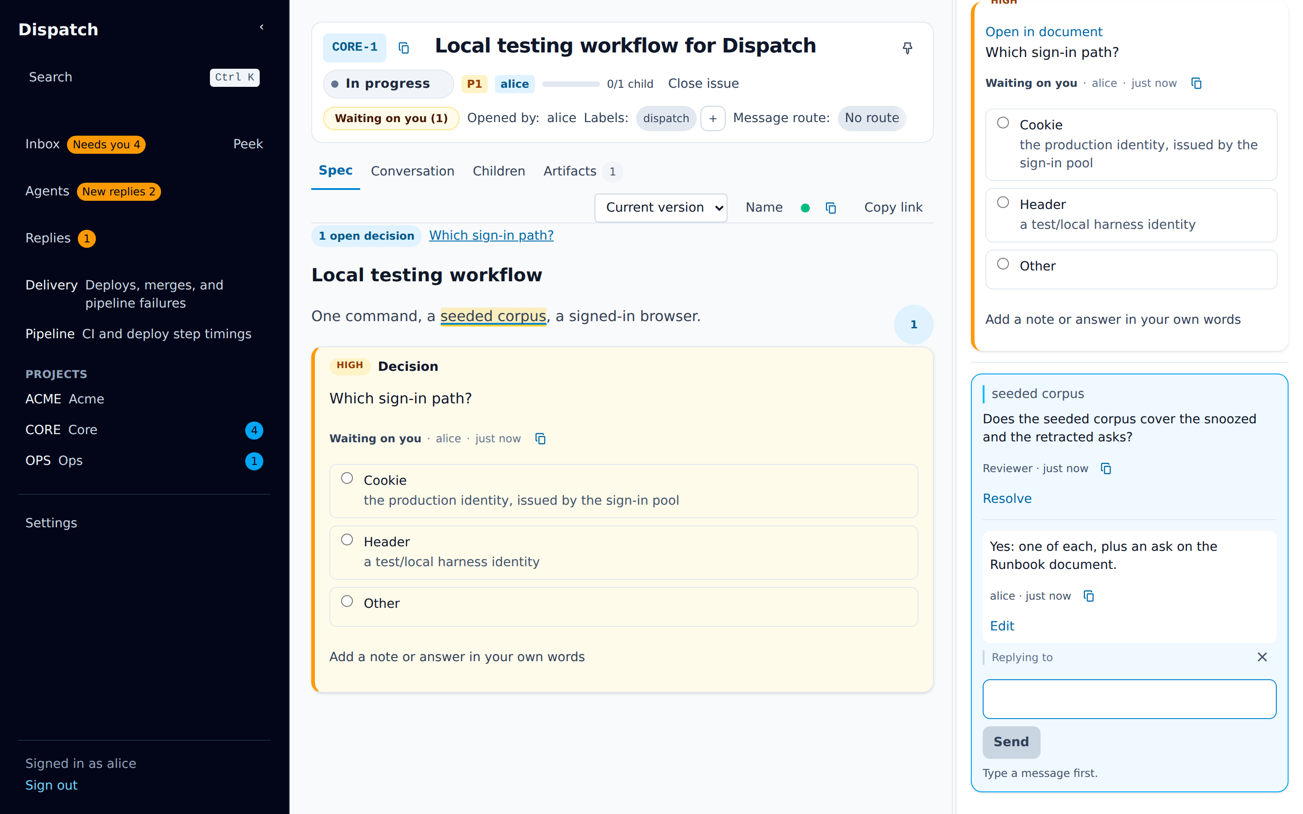This screenshot has height=814, width=1303.
Task: Click the Close issue button
Action: click(703, 84)
